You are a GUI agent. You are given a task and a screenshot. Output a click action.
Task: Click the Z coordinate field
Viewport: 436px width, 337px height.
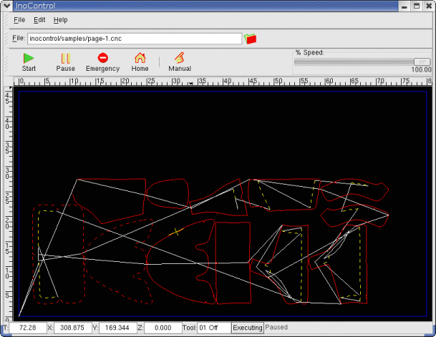(163, 328)
